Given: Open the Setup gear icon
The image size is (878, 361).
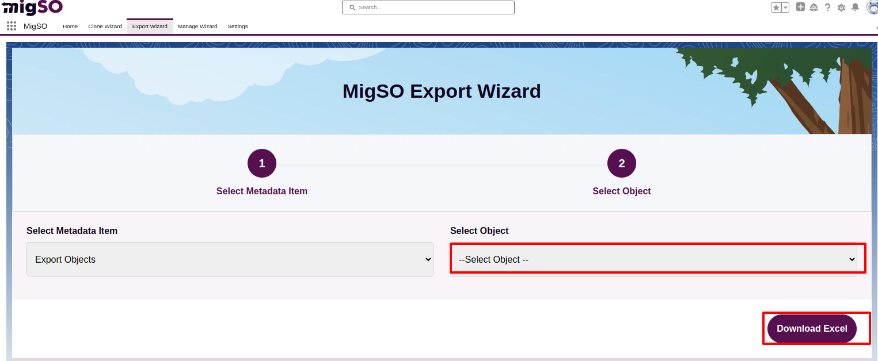Looking at the screenshot, I should tap(841, 7).
